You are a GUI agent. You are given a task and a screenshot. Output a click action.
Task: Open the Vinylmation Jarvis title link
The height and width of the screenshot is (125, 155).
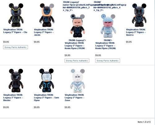click(44, 32)
